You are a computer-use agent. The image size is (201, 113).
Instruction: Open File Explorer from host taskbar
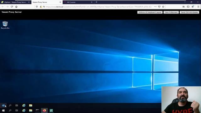coord(30,110)
